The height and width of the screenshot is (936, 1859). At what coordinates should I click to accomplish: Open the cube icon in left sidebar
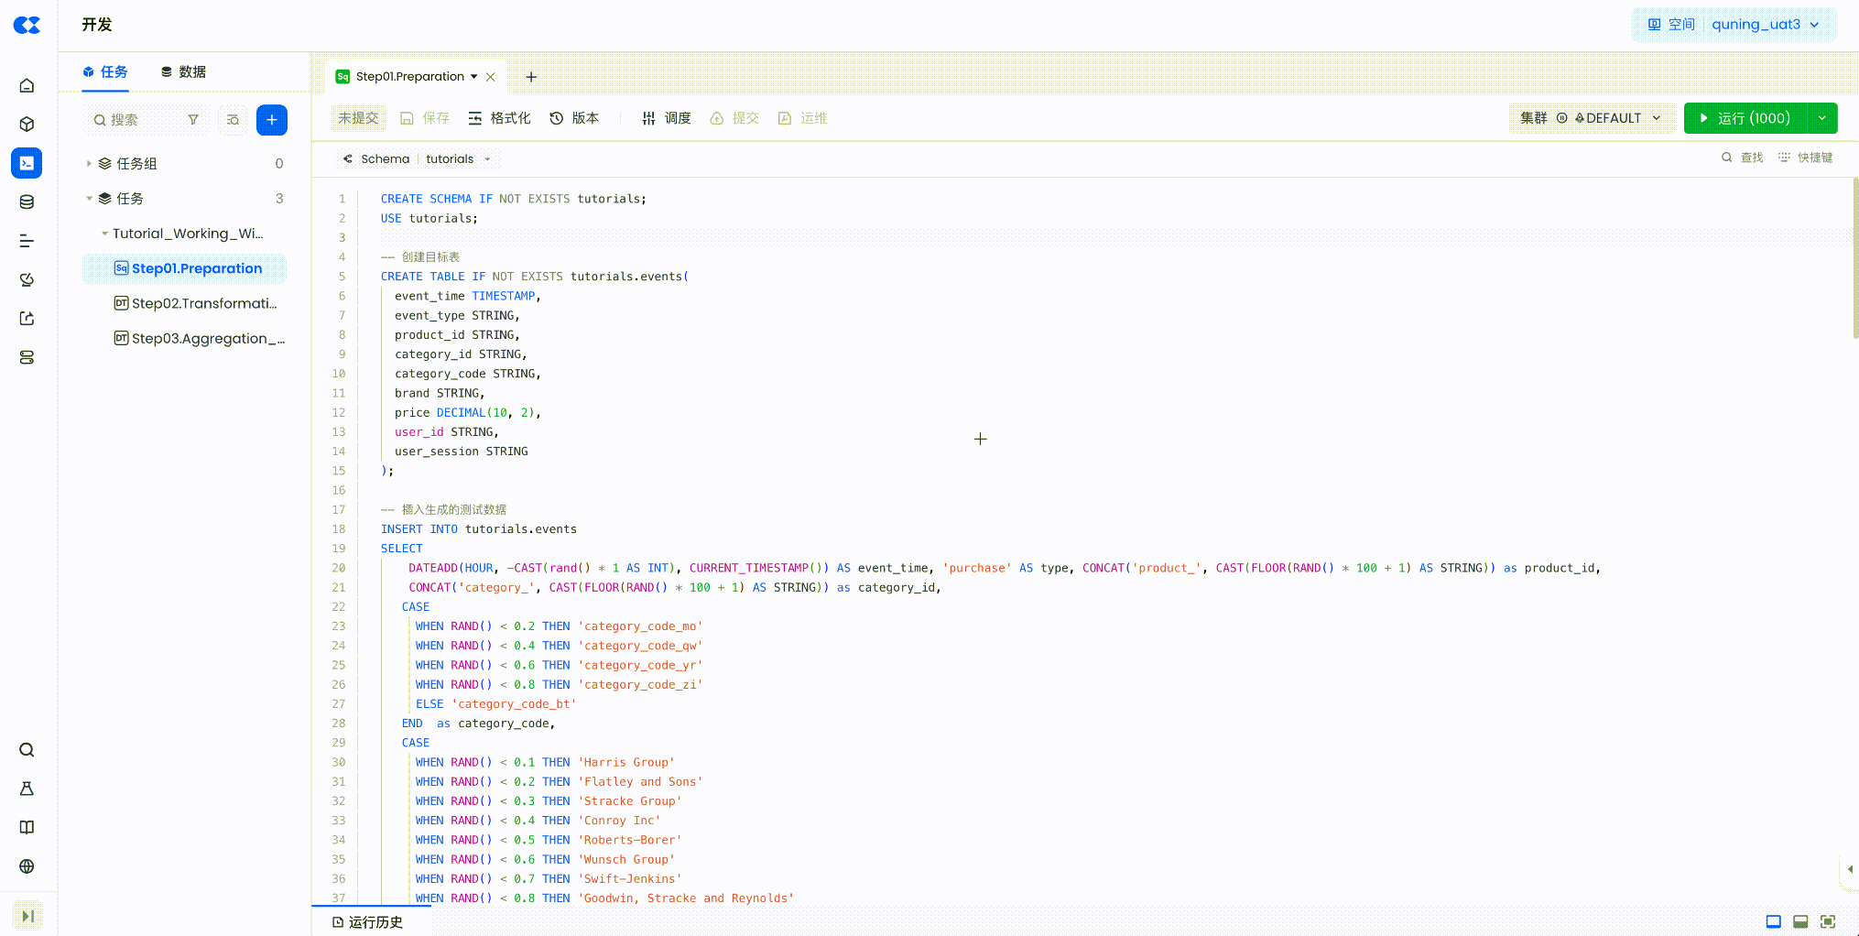pyautogui.click(x=27, y=125)
